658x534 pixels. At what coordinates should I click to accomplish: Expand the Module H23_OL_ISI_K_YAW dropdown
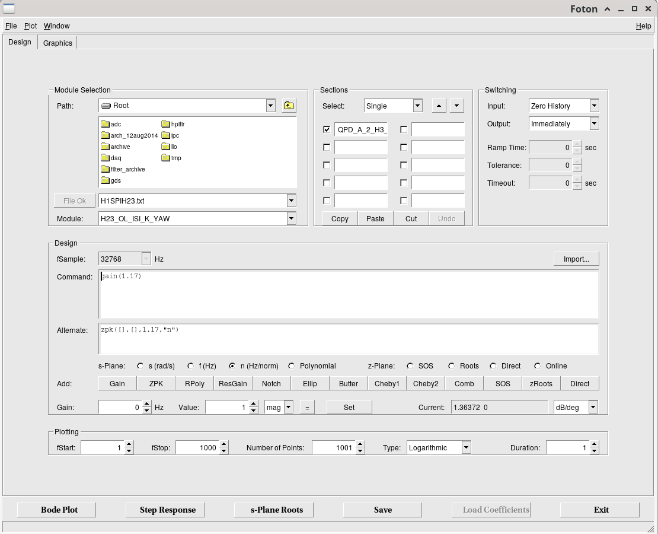click(291, 218)
